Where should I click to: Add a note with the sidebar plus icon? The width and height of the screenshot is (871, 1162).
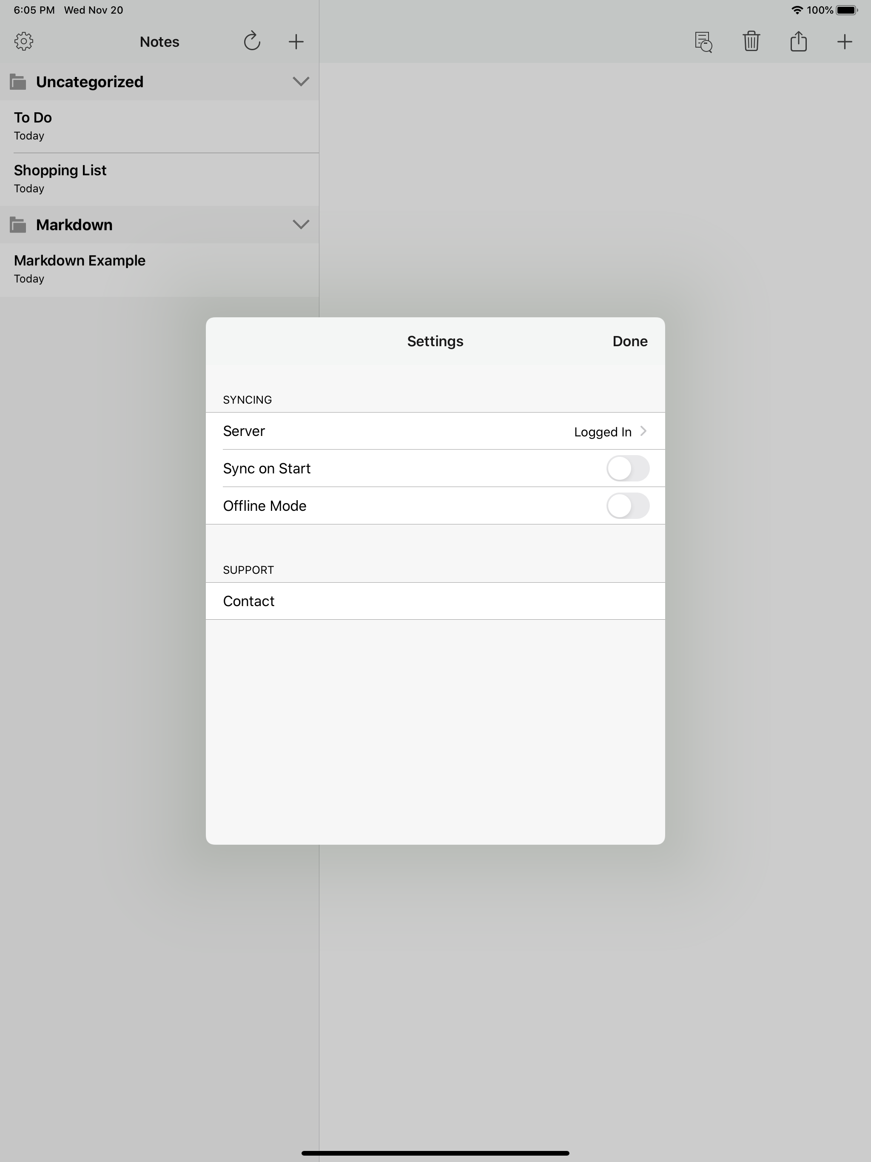click(x=296, y=42)
